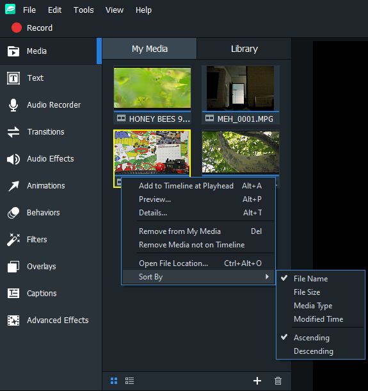Viewport: 368px width, 391px height.
Task: Sort media by File Size
Action: pyautogui.click(x=307, y=292)
